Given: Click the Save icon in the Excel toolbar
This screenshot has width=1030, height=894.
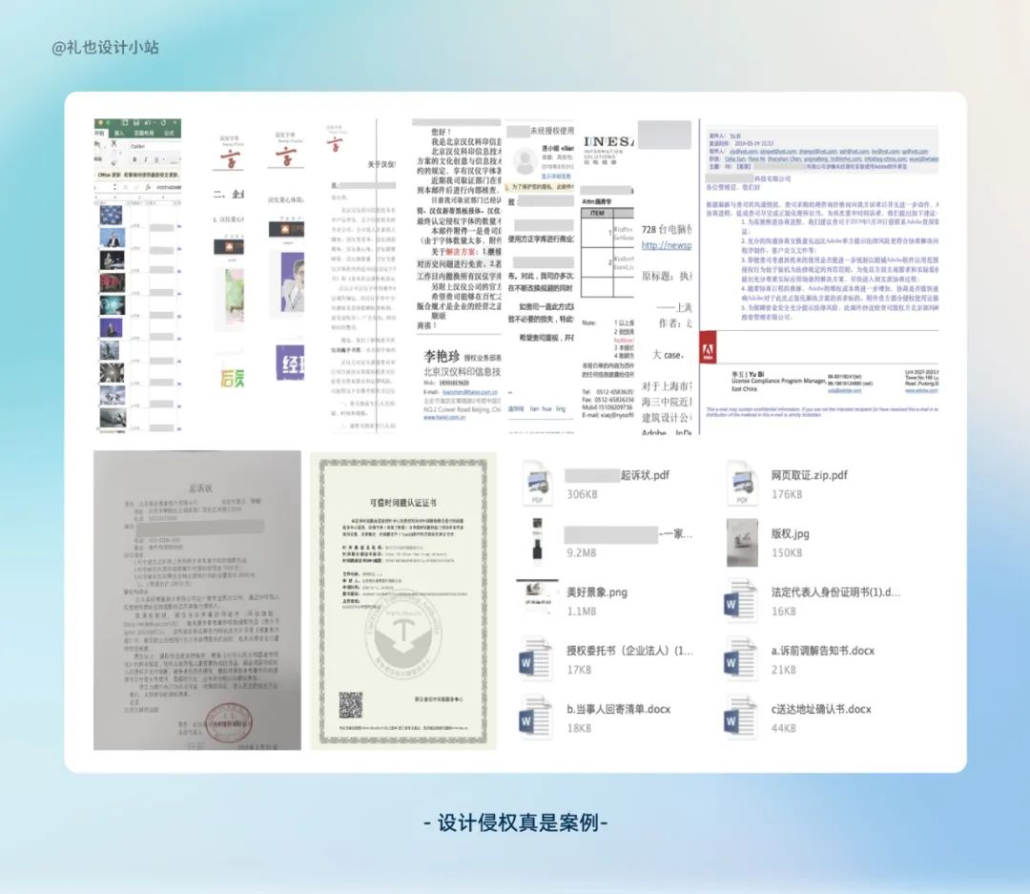Looking at the screenshot, I should click(x=136, y=123).
